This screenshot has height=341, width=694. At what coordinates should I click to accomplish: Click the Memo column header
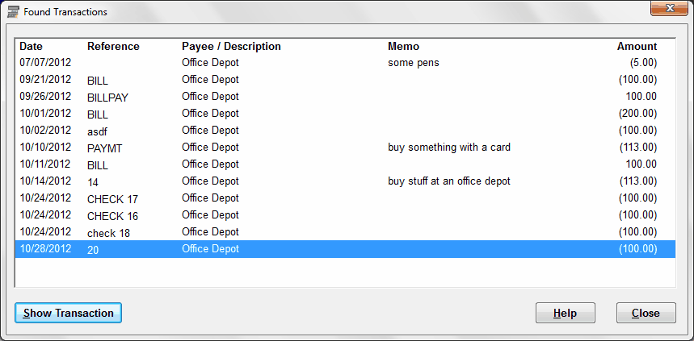[403, 47]
